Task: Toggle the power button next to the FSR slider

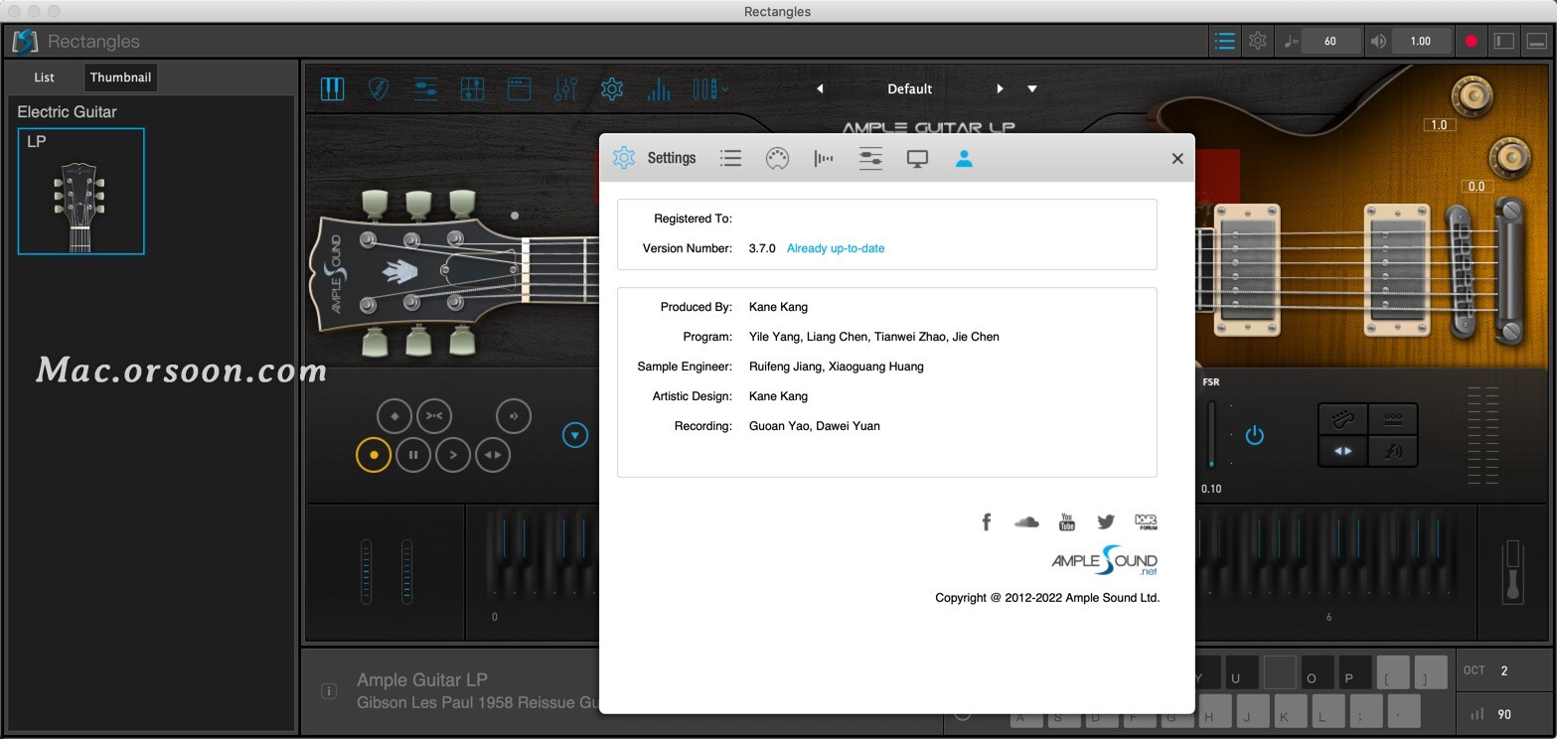Action: 1253,434
